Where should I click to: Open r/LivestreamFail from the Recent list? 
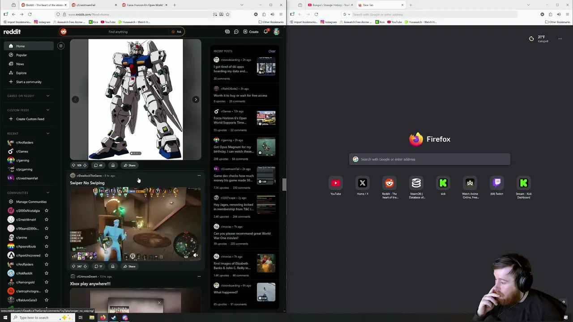[x=27, y=178]
